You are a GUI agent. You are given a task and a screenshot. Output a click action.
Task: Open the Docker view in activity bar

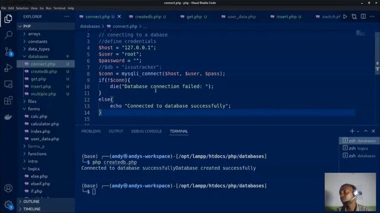8,117
